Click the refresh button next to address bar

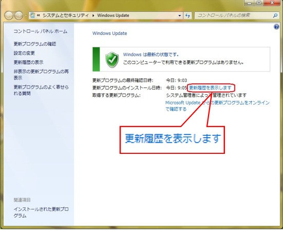pos(188,16)
